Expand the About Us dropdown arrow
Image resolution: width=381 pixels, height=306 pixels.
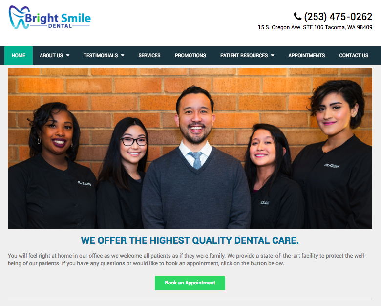pos(68,55)
